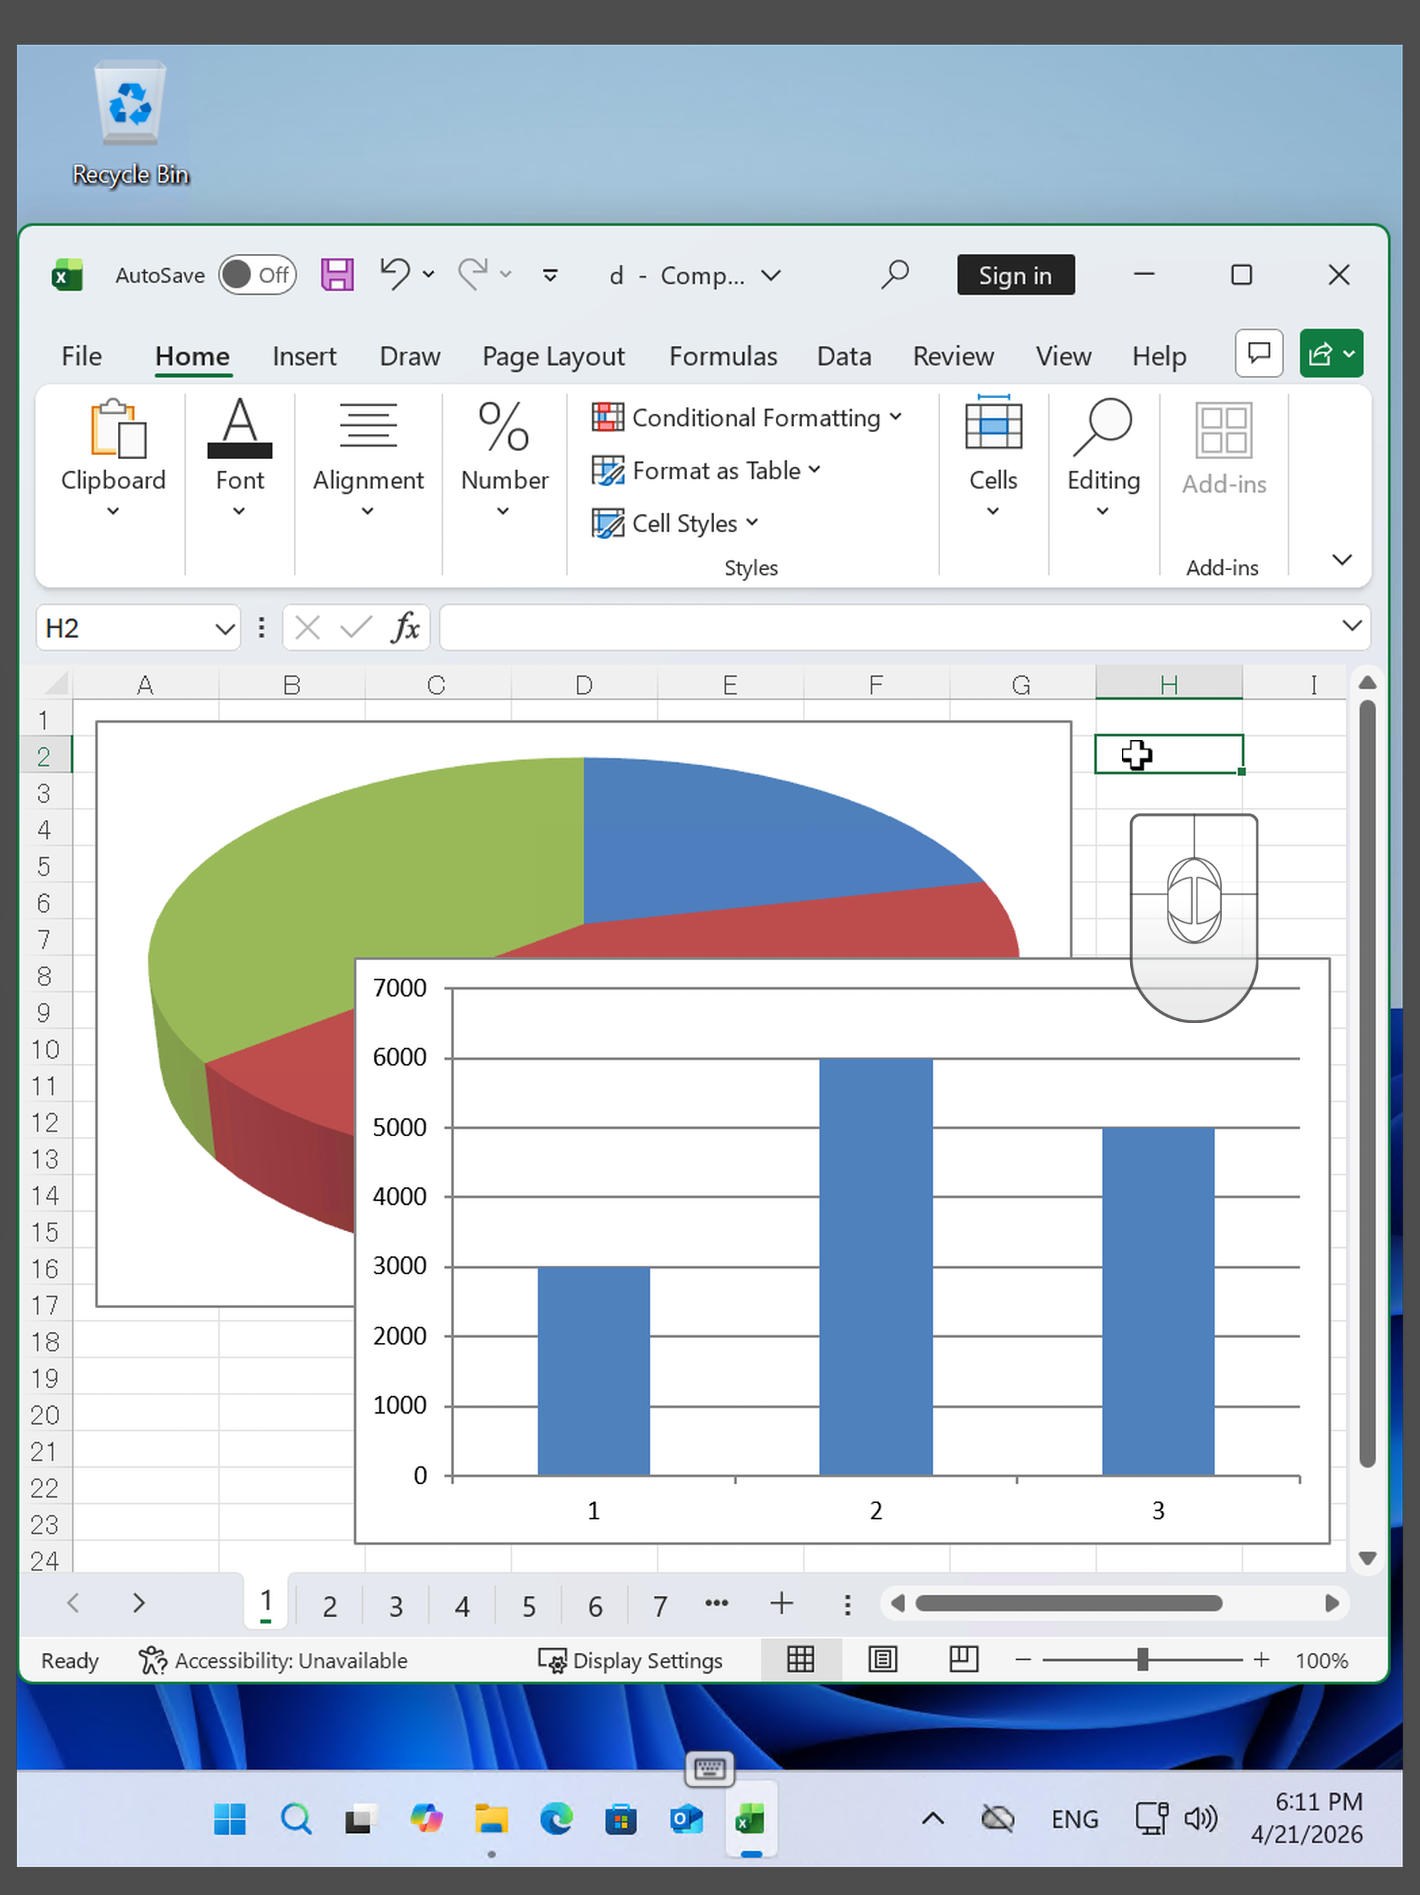Toggle the AutoSave switch
The width and height of the screenshot is (1420, 1895).
[257, 275]
